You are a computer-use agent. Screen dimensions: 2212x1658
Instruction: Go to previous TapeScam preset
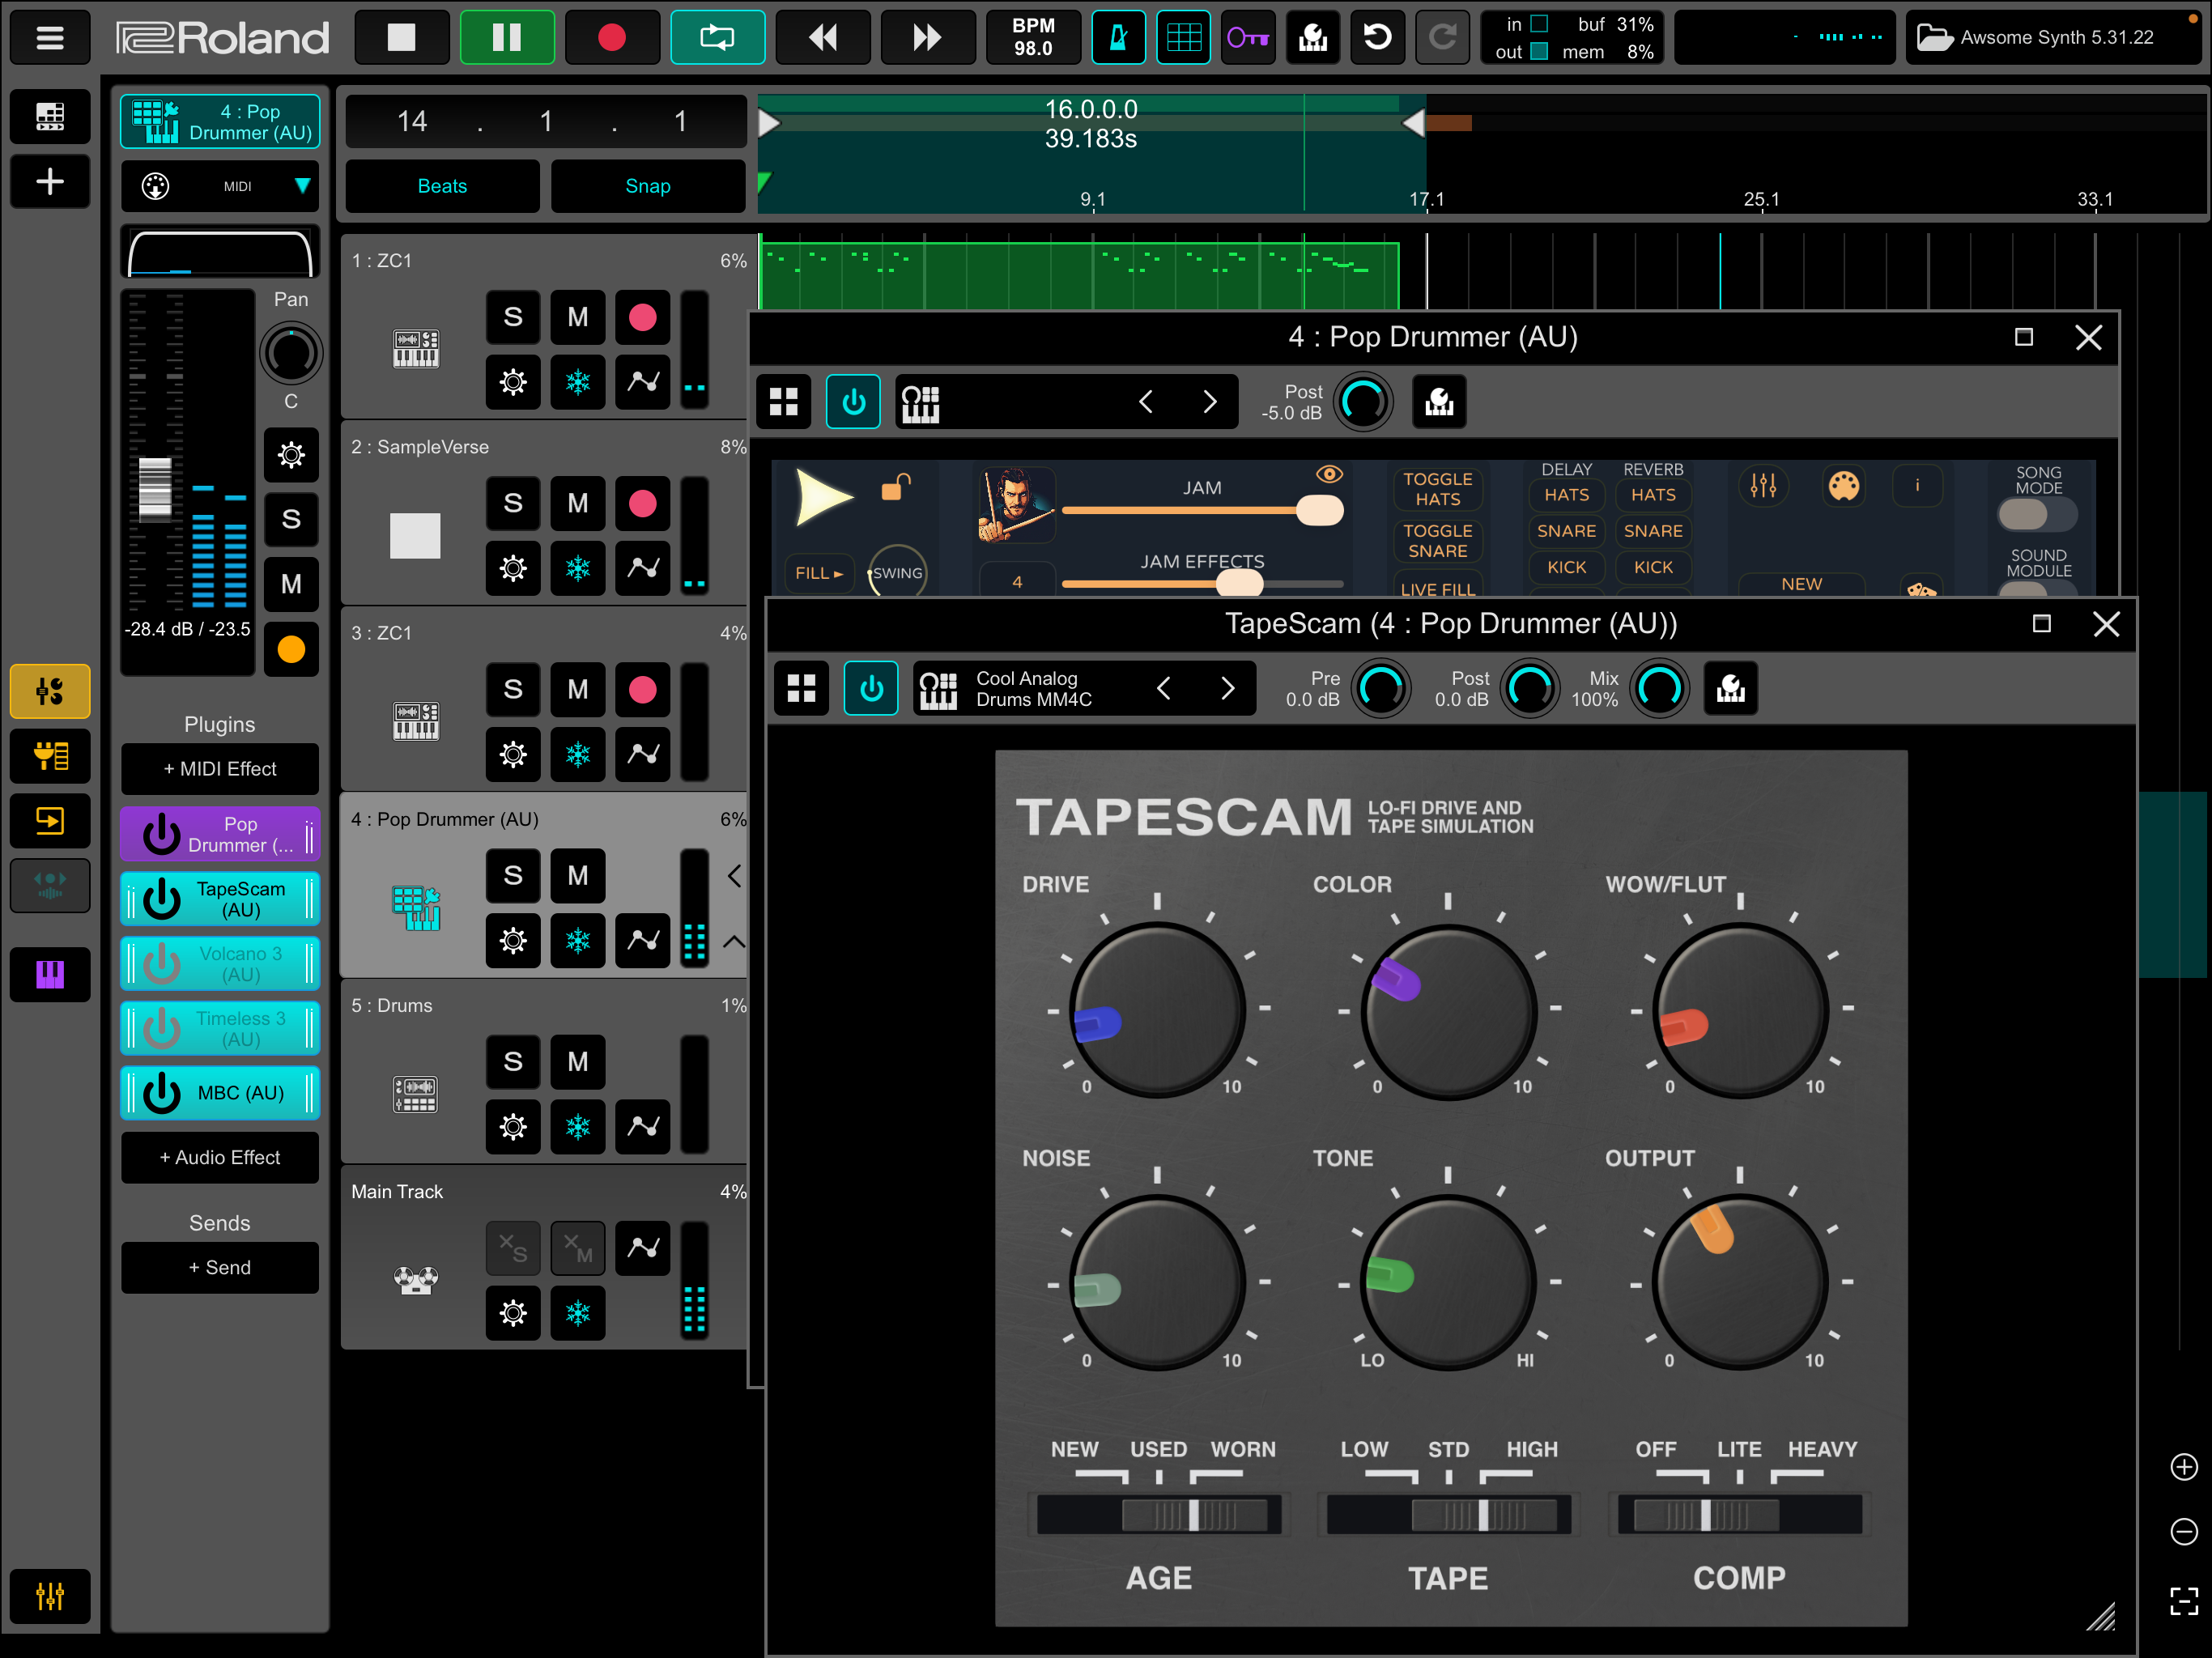[x=1164, y=688]
